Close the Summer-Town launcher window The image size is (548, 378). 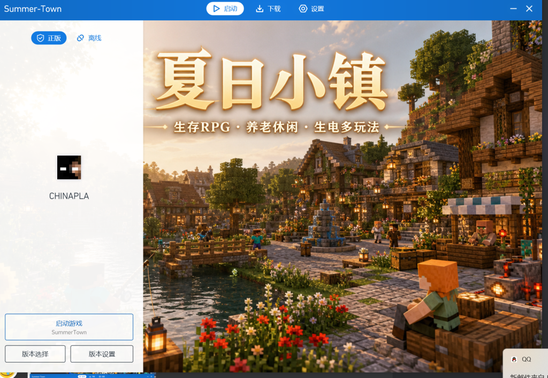click(529, 9)
